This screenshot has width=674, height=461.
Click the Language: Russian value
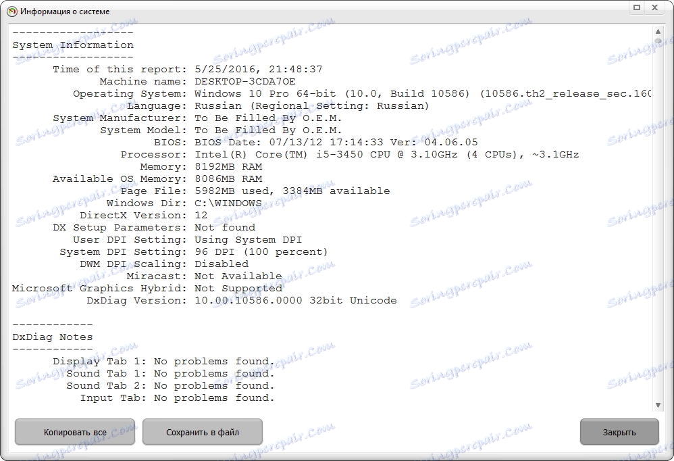pyautogui.click(x=311, y=106)
